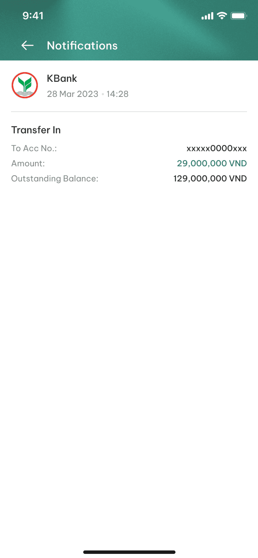Tap the 9:41 clock in status bar
Image resolution: width=258 pixels, height=558 pixels.
pyautogui.click(x=33, y=16)
